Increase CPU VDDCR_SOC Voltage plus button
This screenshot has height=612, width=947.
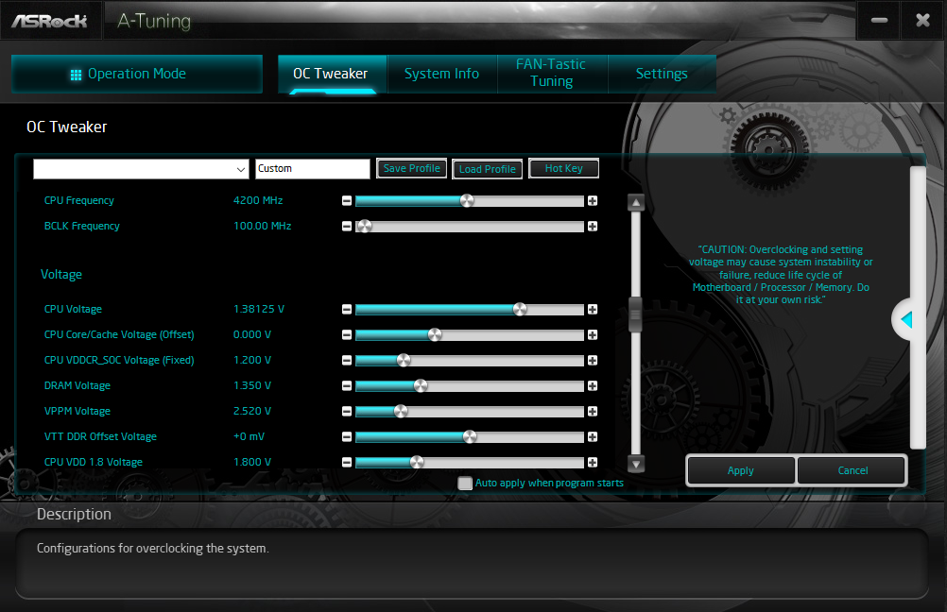tap(593, 361)
